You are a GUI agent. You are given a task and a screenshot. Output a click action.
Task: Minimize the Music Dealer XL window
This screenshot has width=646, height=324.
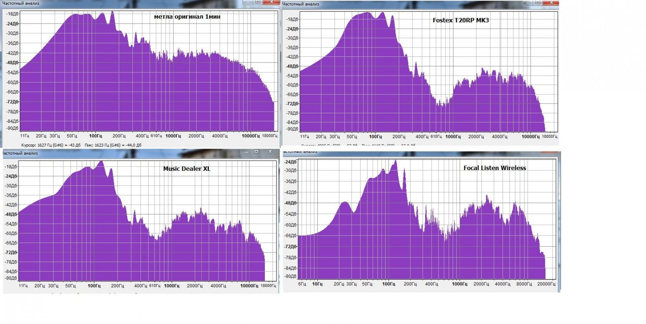click(x=246, y=152)
